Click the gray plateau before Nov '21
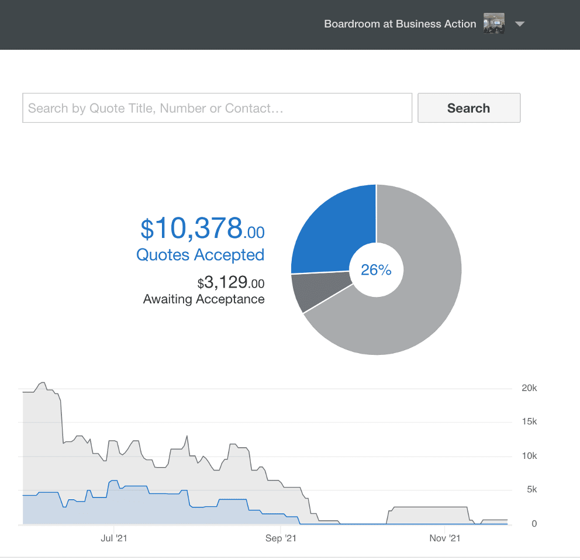580x560 pixels. tap(428, 515)
